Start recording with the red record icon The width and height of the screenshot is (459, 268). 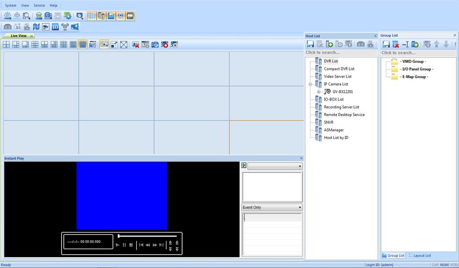165,44
